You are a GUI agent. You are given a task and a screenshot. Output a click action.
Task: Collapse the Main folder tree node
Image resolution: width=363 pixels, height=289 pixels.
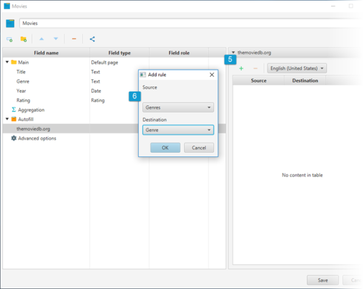tap(7, 62)
